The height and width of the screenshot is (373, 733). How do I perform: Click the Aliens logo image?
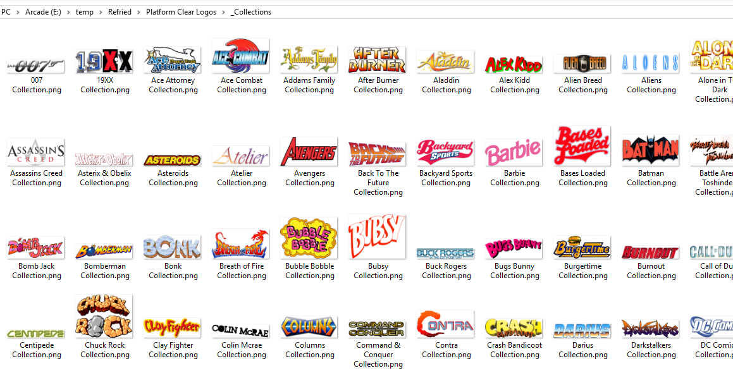coord(650,62)
